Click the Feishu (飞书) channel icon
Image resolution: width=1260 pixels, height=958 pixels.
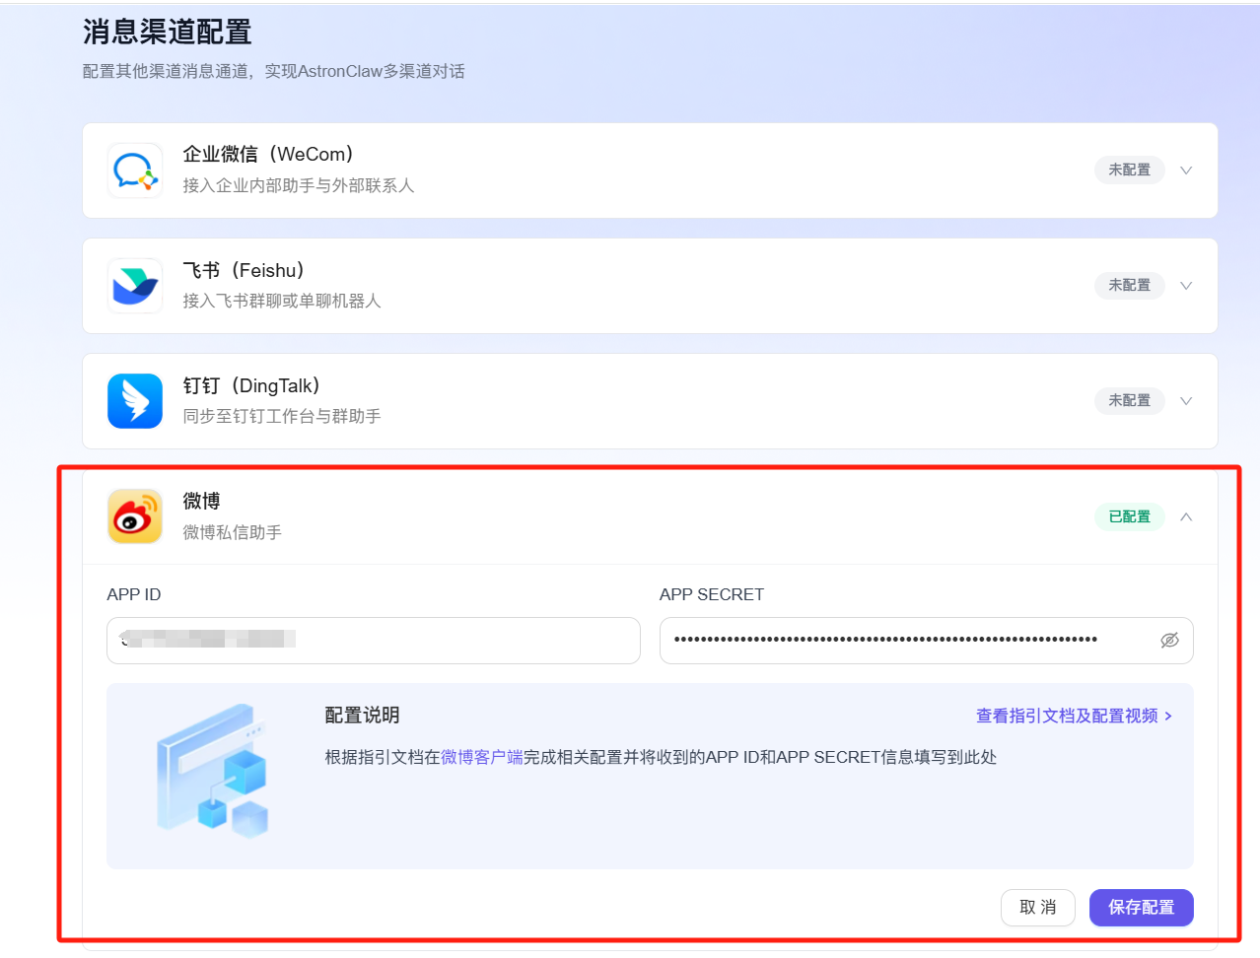point(134,286)
